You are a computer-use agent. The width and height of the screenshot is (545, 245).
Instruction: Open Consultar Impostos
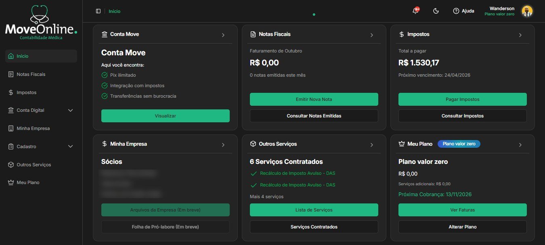pos(463,116)
